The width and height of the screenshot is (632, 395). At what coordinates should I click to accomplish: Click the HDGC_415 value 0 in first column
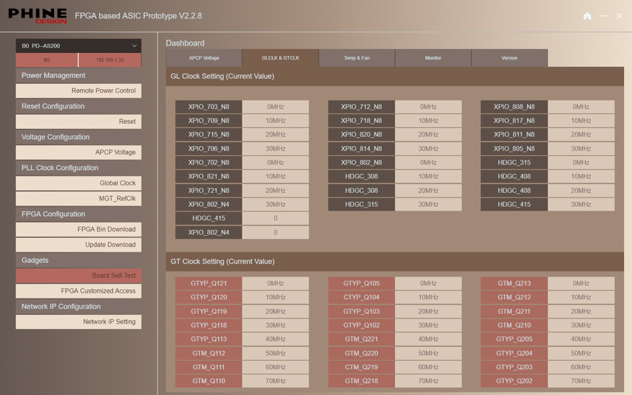pyautogui.click(x=275, y=219)
